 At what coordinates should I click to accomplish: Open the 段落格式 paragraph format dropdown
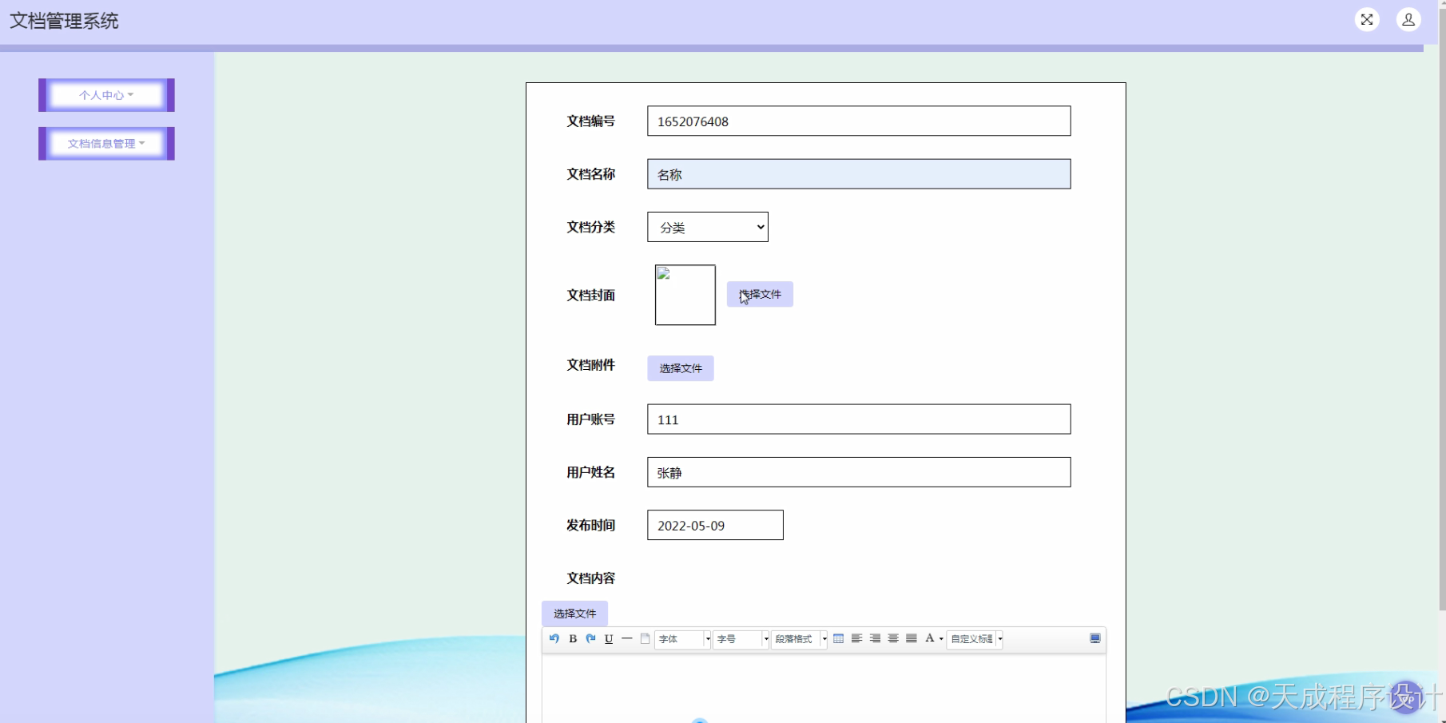coord(796,639)
